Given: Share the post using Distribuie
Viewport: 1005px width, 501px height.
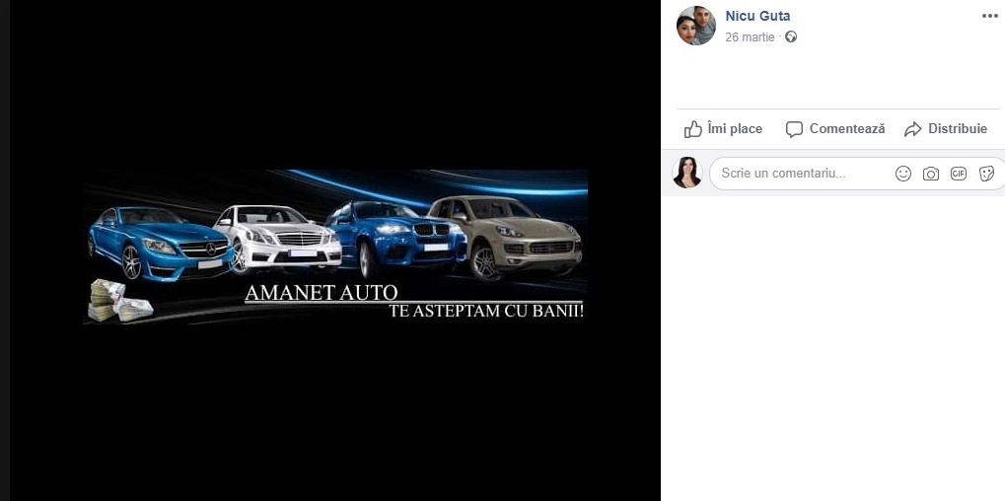Looking at the screenshot, I should (946, 129).
